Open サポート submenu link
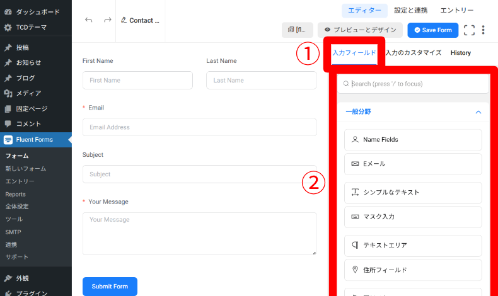This screenshot has width=498, height=296. pyautogui.click(x=17, y=257)
